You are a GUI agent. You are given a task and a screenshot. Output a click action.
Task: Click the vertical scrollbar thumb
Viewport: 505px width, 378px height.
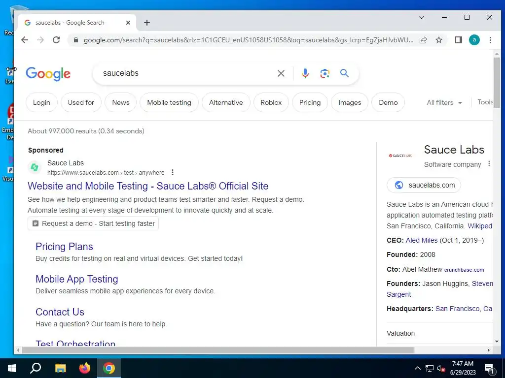497,83
